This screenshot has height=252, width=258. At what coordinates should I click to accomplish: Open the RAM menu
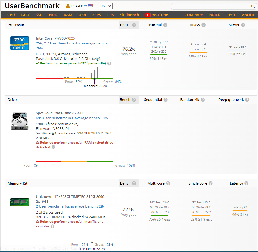click(x=68, y=15)
